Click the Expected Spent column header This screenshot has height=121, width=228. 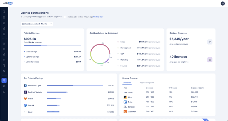[197, 88]
